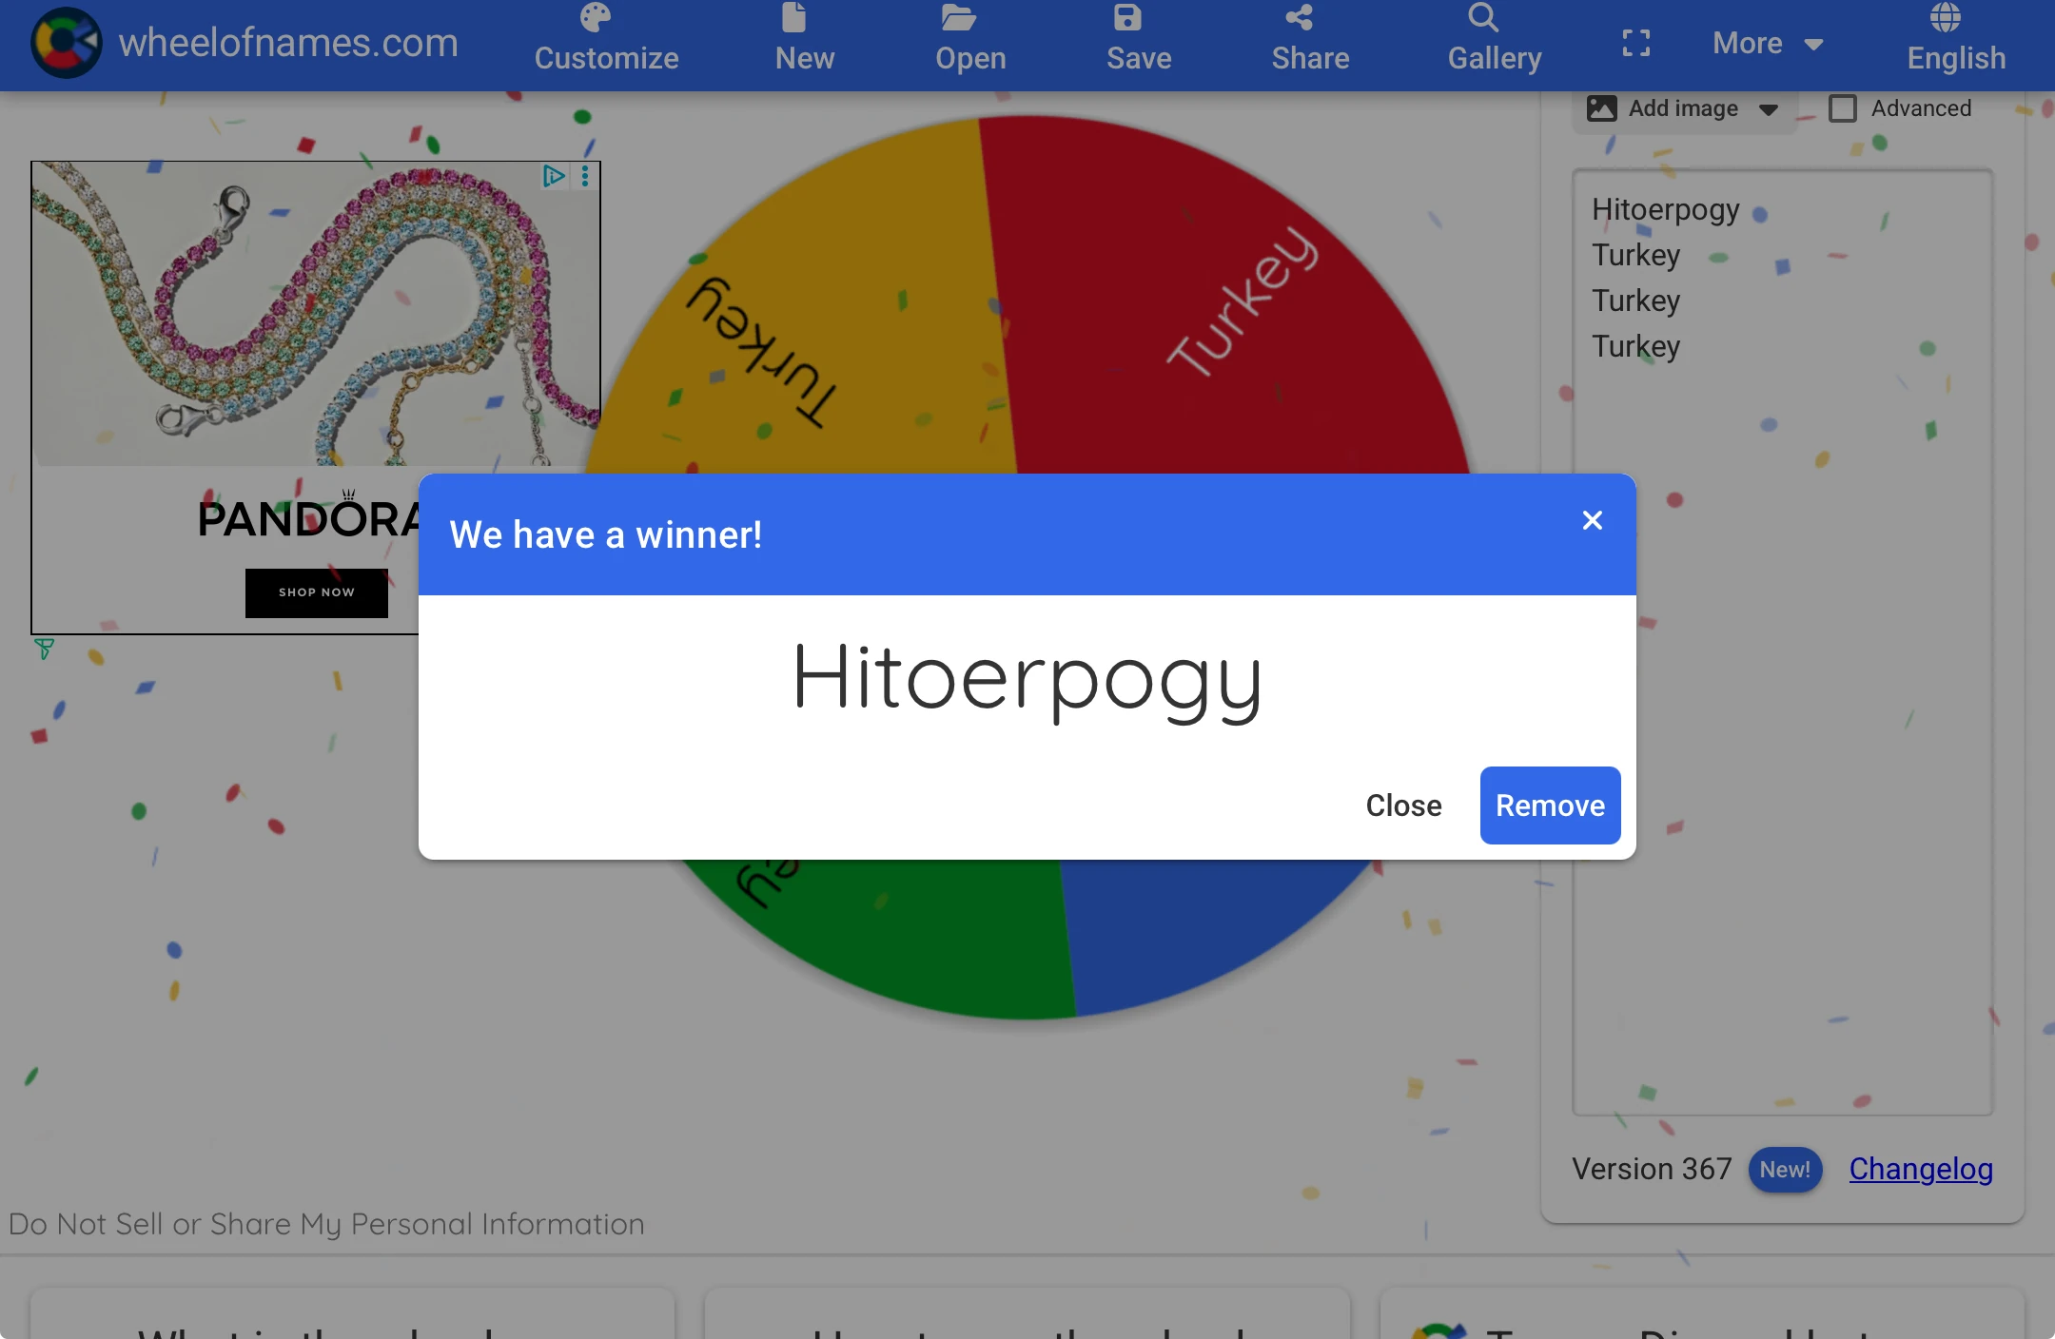
Task: Open saved wheels with folder icon
Action: (958, 17)
